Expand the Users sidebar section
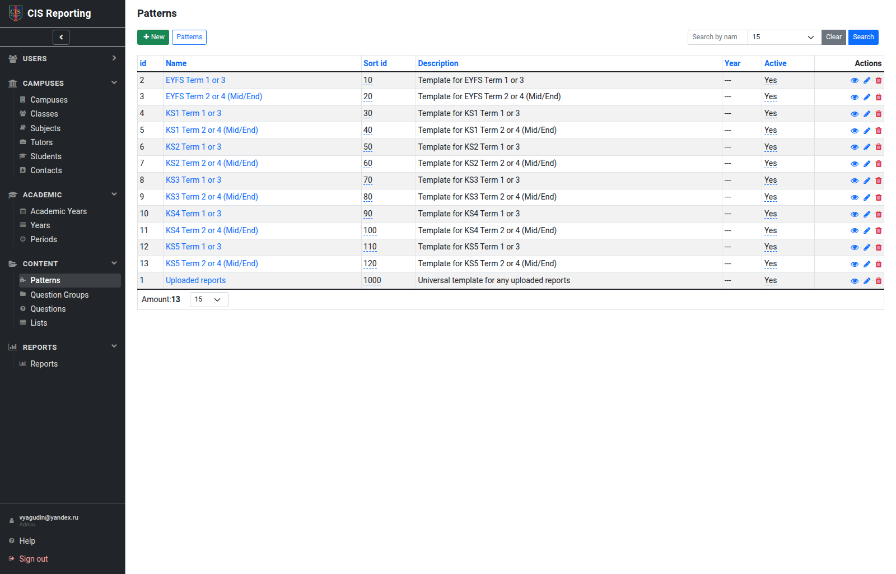 tap(114, 58)
